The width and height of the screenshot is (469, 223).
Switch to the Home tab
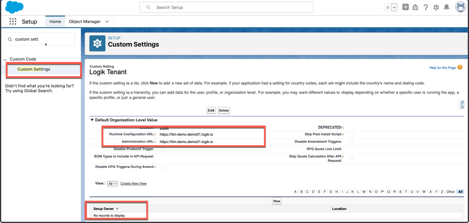pyautogui.click(x=55, y=22)
